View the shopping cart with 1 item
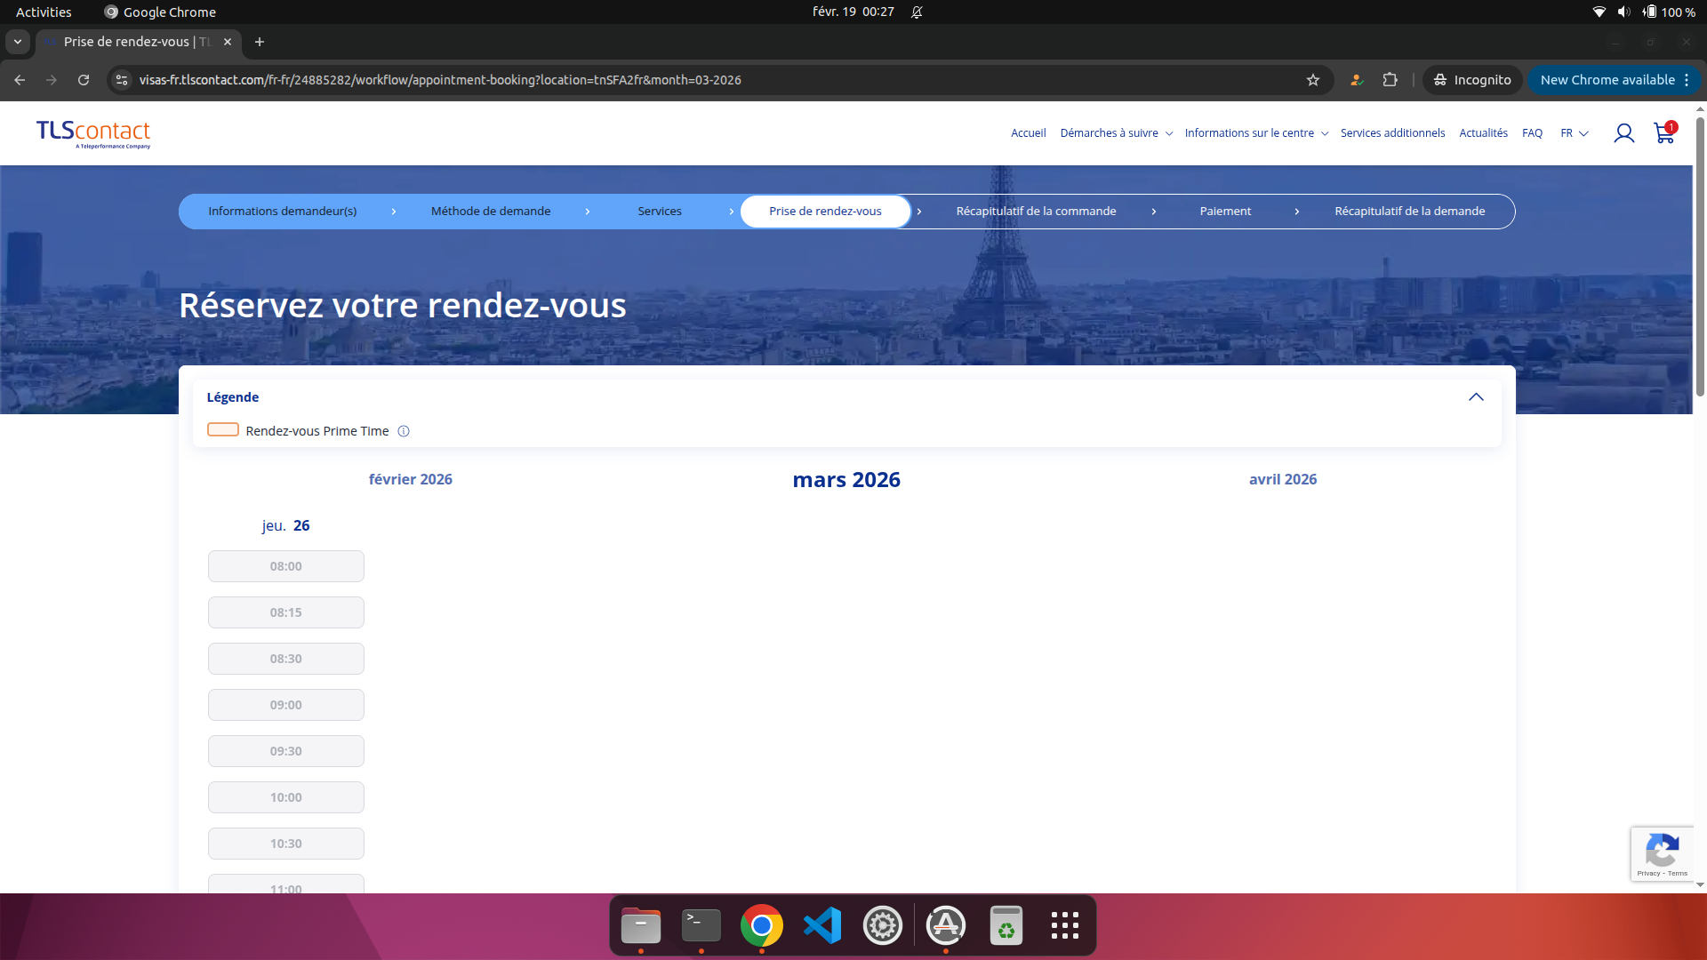Image resolution: width=1707 pixels, height=960 pixels. point(1663,133)
